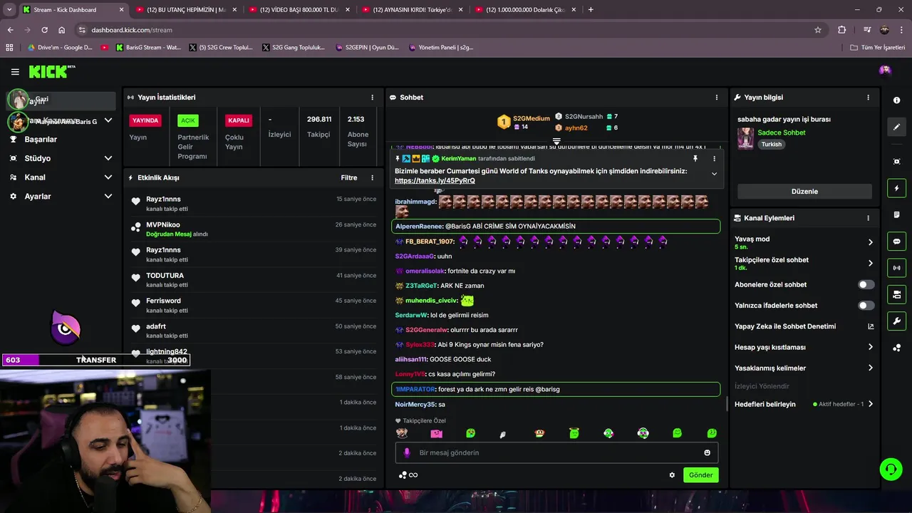Open Yayın bilgisi panel options menu

[x=868, y=98]
